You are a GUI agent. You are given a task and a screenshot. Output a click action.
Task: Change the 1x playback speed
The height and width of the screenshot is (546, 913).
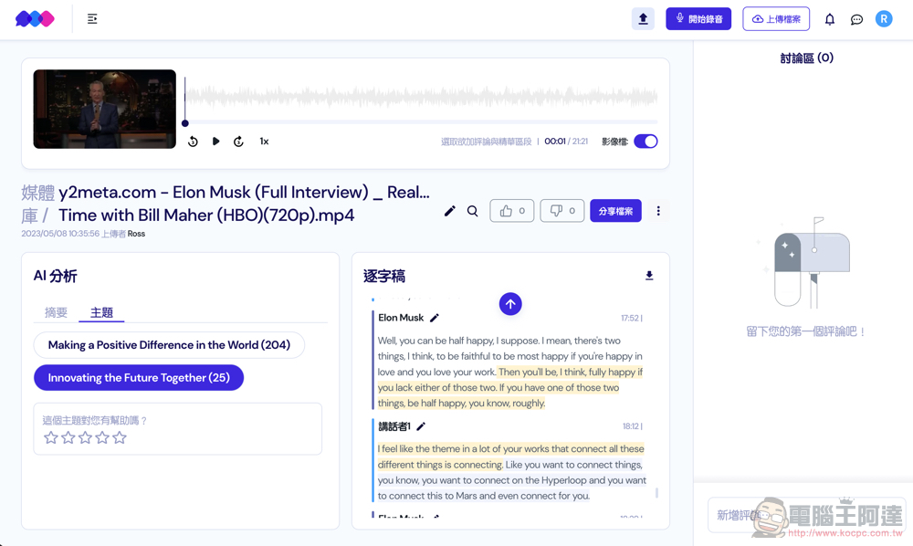(x=264, y=142)
